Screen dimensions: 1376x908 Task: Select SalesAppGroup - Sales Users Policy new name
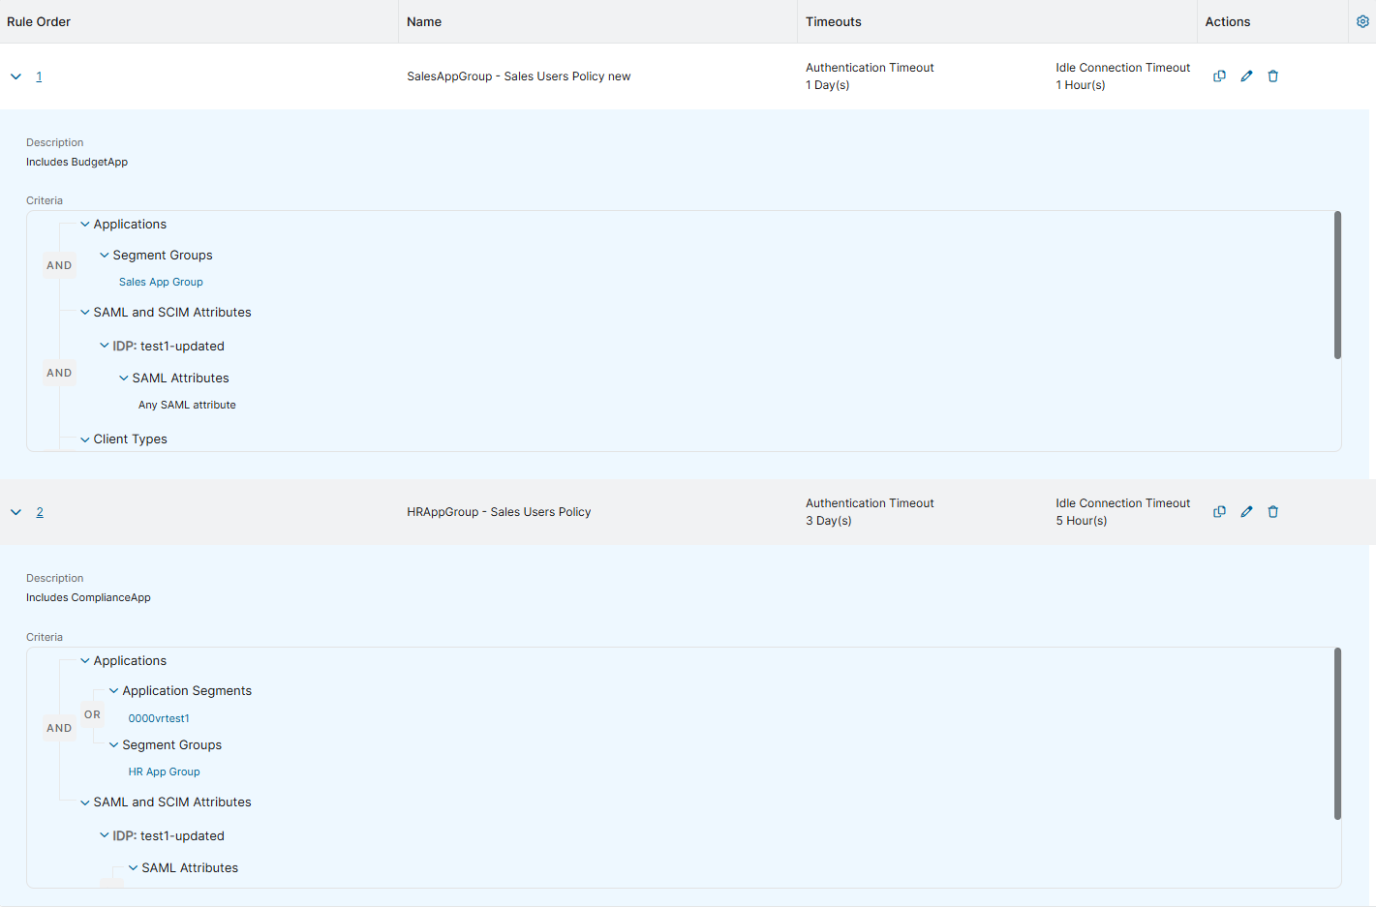519,76
